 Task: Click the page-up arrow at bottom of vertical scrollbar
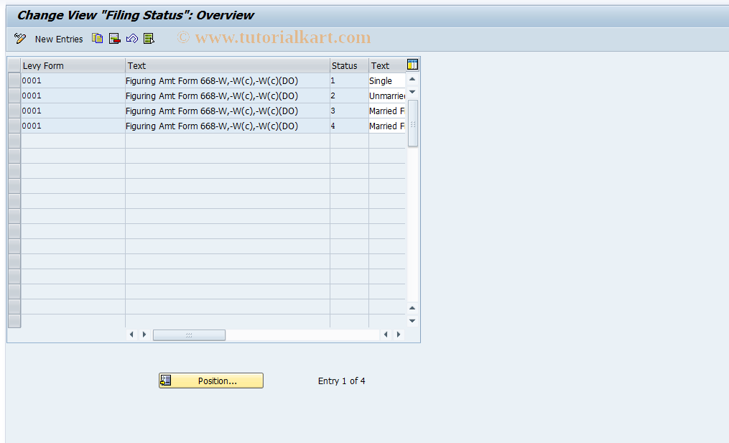[x=412, y=308]
